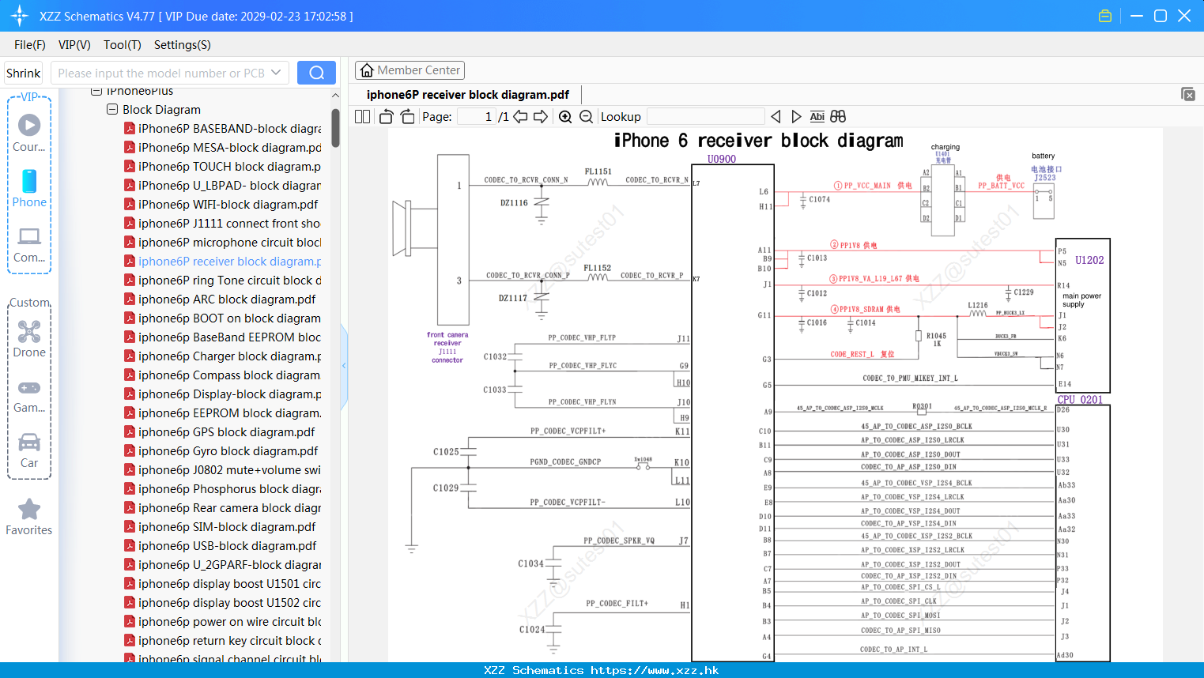
Task: Open the Settings(S) menu
Action: coord(183,45)
